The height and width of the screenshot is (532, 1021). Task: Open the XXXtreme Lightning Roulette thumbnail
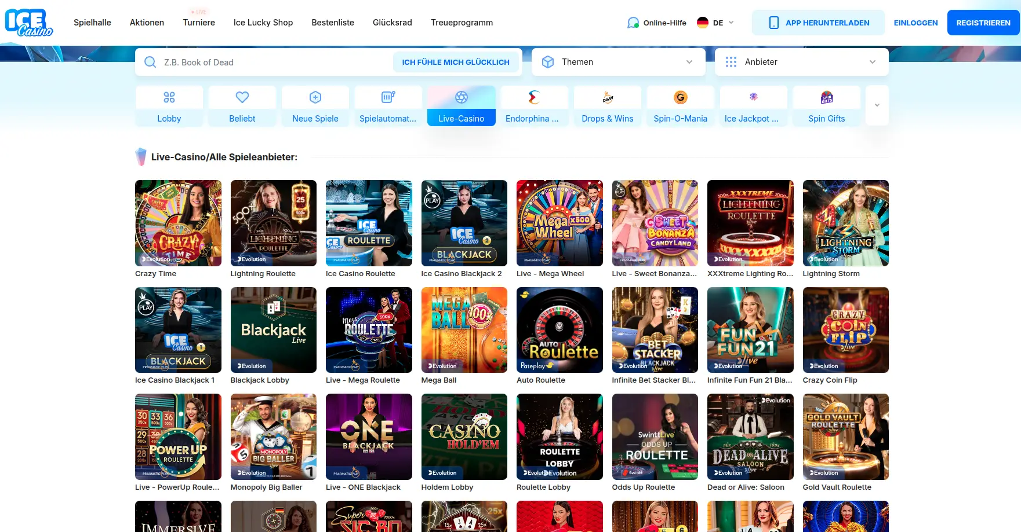tap(750, 223)
